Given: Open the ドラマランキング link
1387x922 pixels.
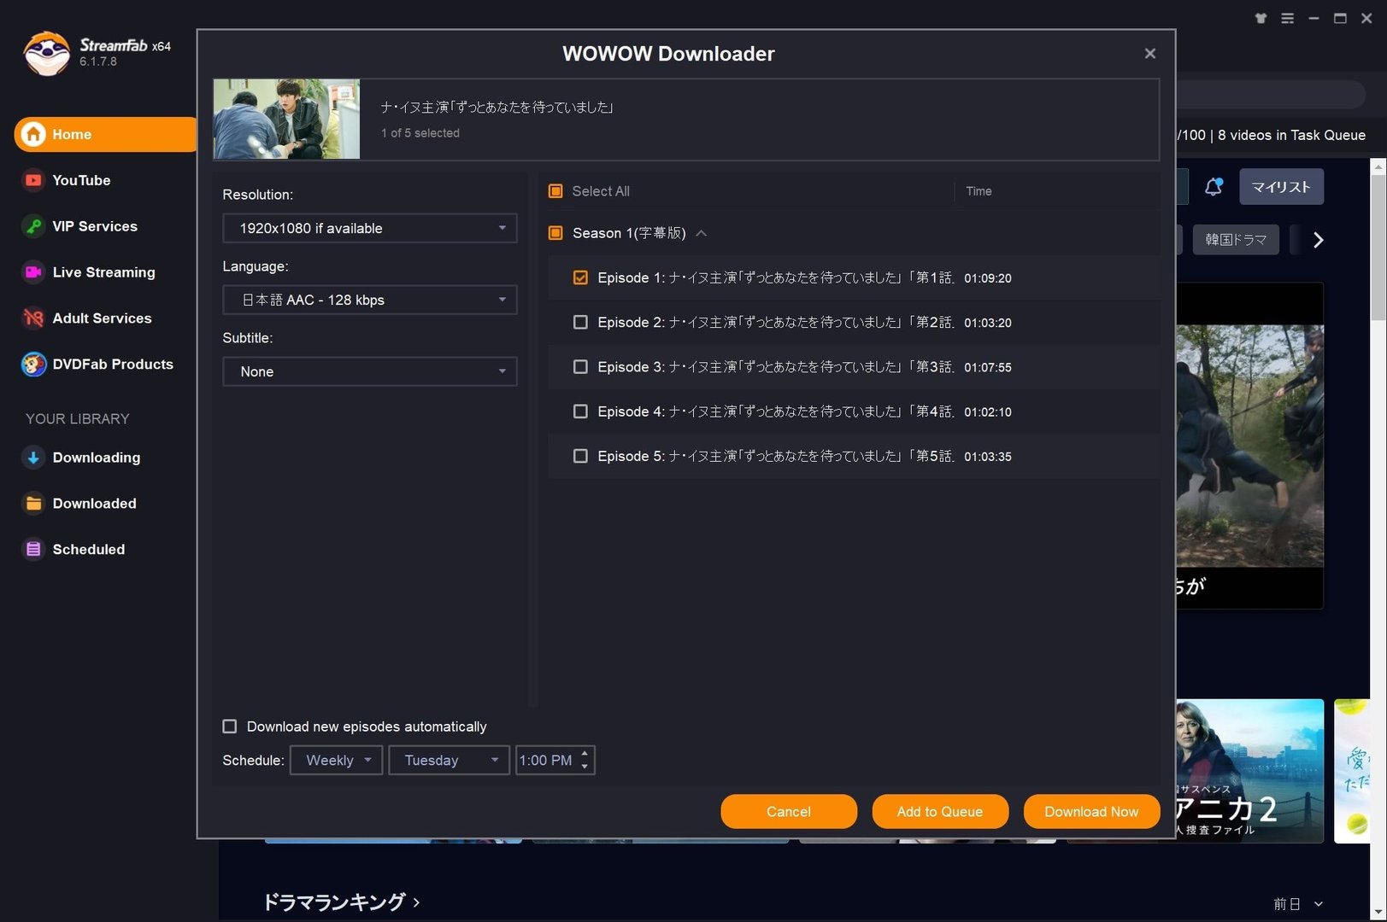Looking at the screenshot, I should pos(340,902).
